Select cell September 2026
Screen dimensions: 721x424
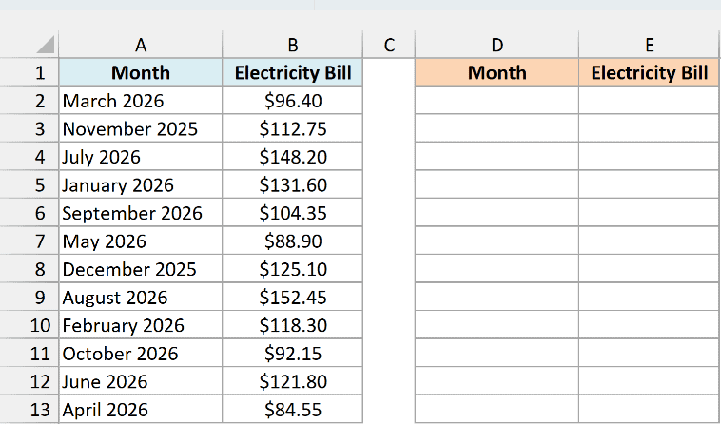[x=141, y=213]
